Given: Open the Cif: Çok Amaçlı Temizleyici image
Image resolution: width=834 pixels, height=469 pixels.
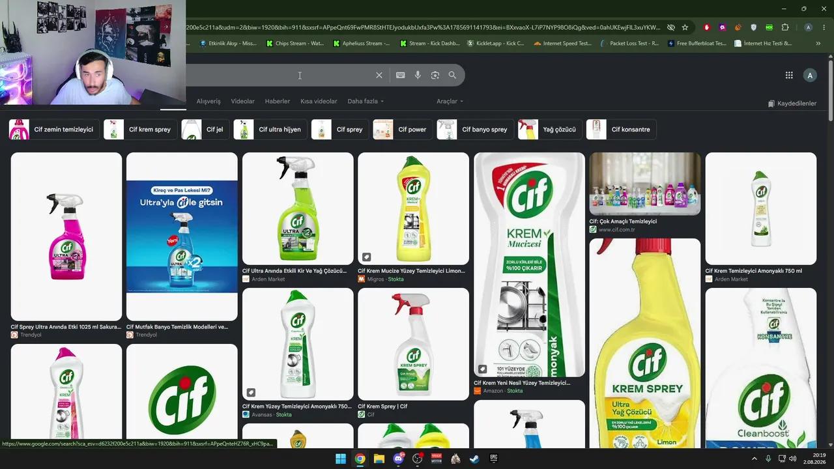Looking at the screenshot, I should (x=645, y=184).
